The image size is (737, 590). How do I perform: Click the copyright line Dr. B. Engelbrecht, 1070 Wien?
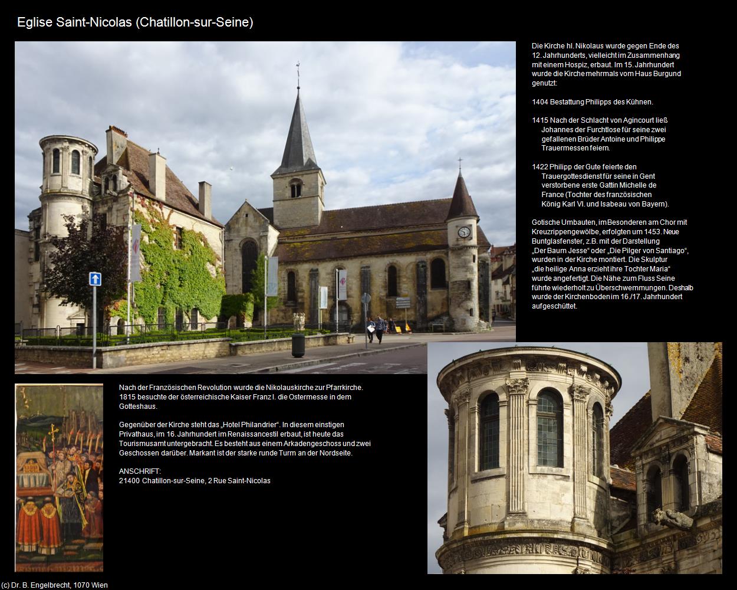pyautogui.click(x=54, y=585)
